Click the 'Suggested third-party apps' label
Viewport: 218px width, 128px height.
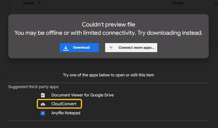click(x=33, y=87)
